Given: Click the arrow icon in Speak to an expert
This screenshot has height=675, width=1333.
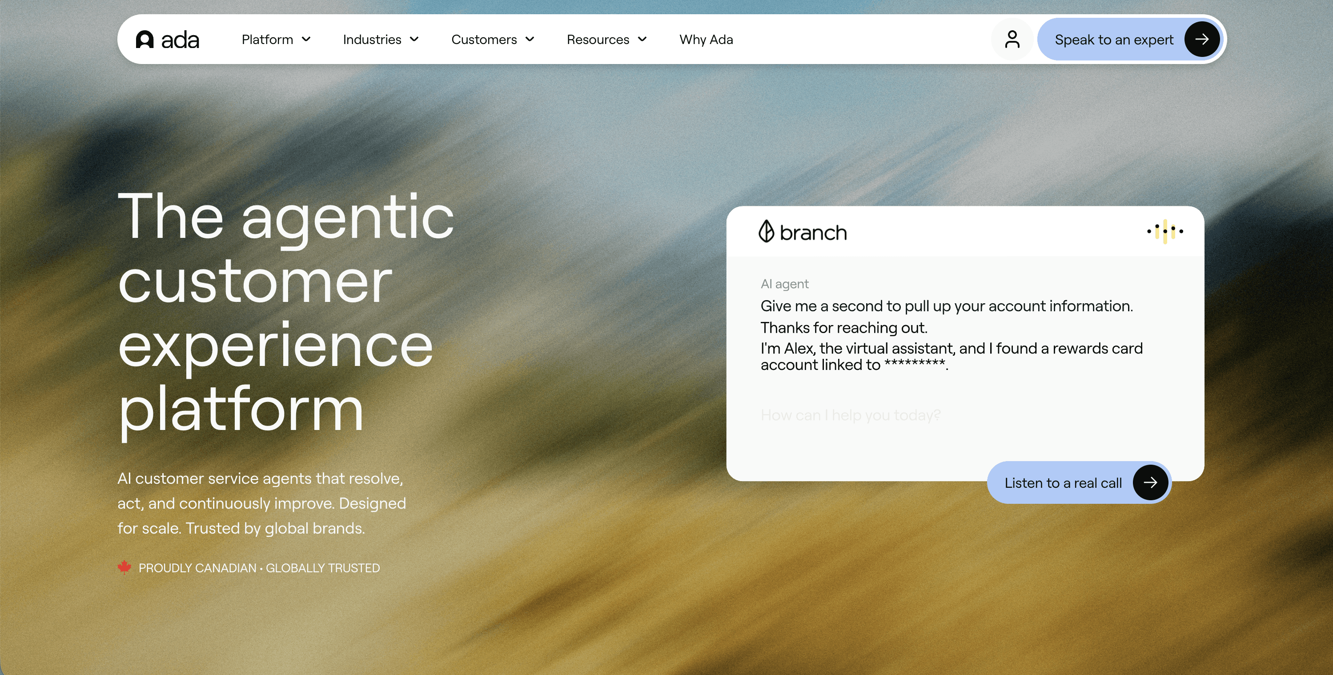Looking at the screenshot, I should pos(1202,39).
